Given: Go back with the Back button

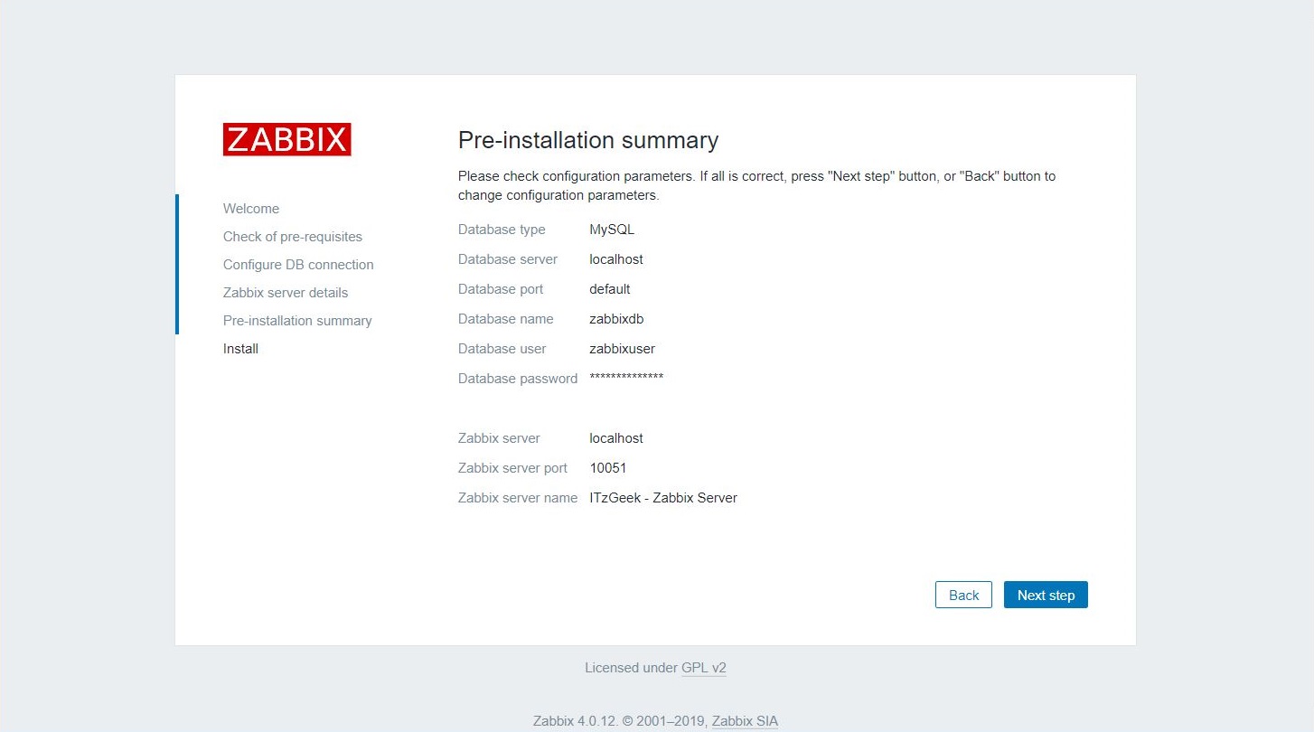Looking at the screenshot, I should point(963,595).
